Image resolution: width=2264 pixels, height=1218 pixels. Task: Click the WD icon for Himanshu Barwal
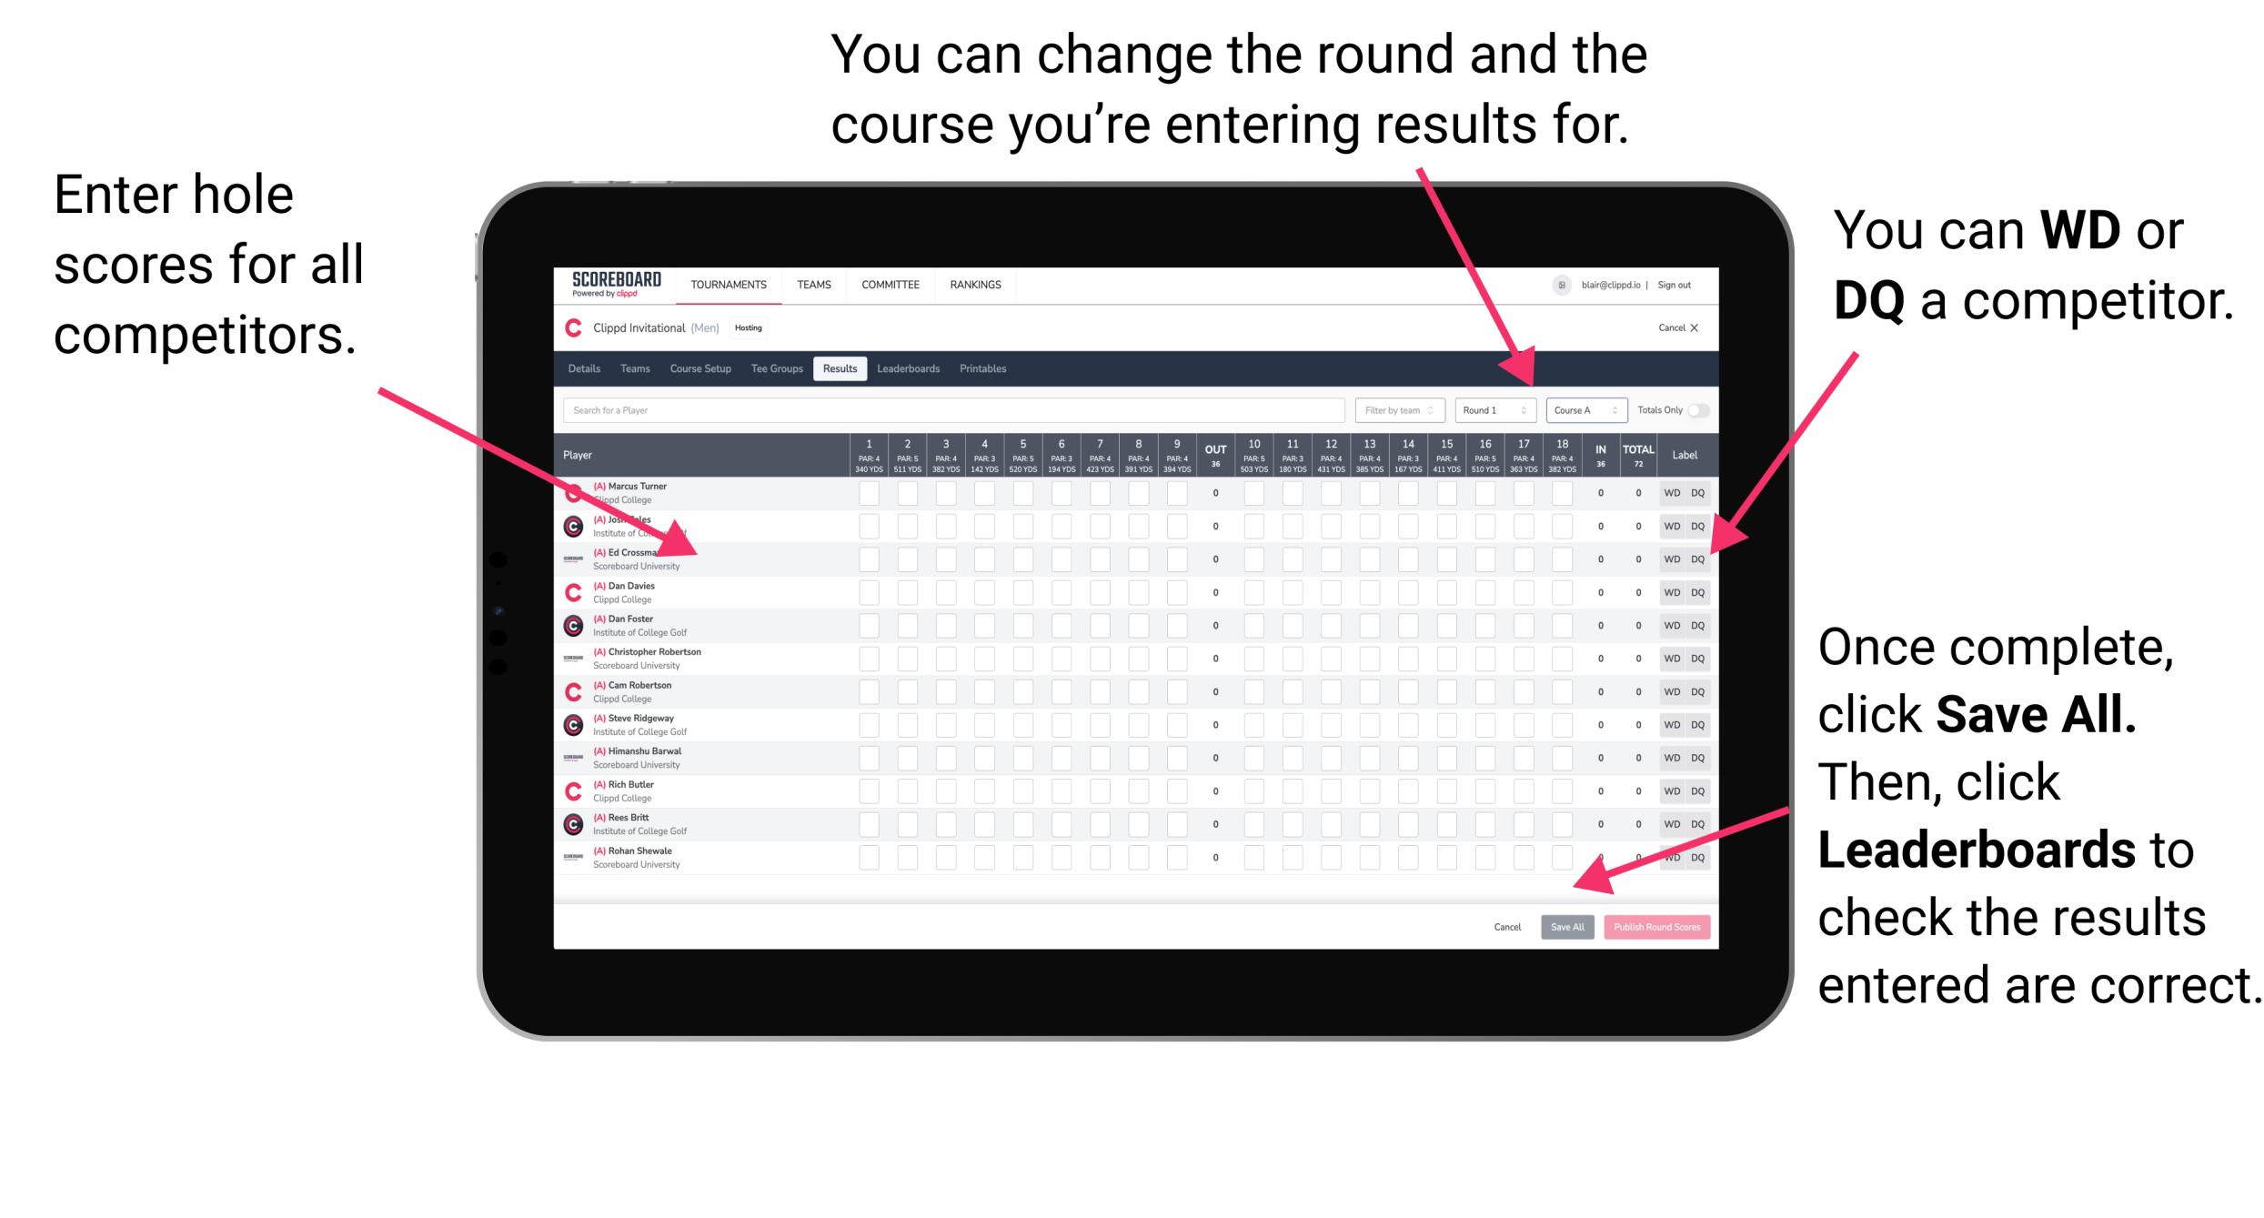[x=1669, y=756]
